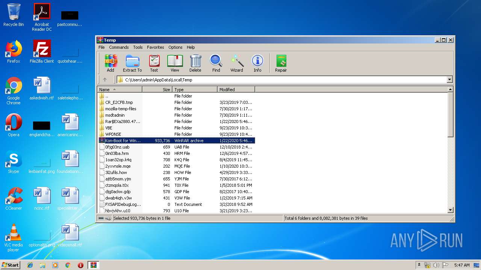This screenshot has height=270, width=481.
Task: Open VLC media player shortcut
Action: point(14,238)
